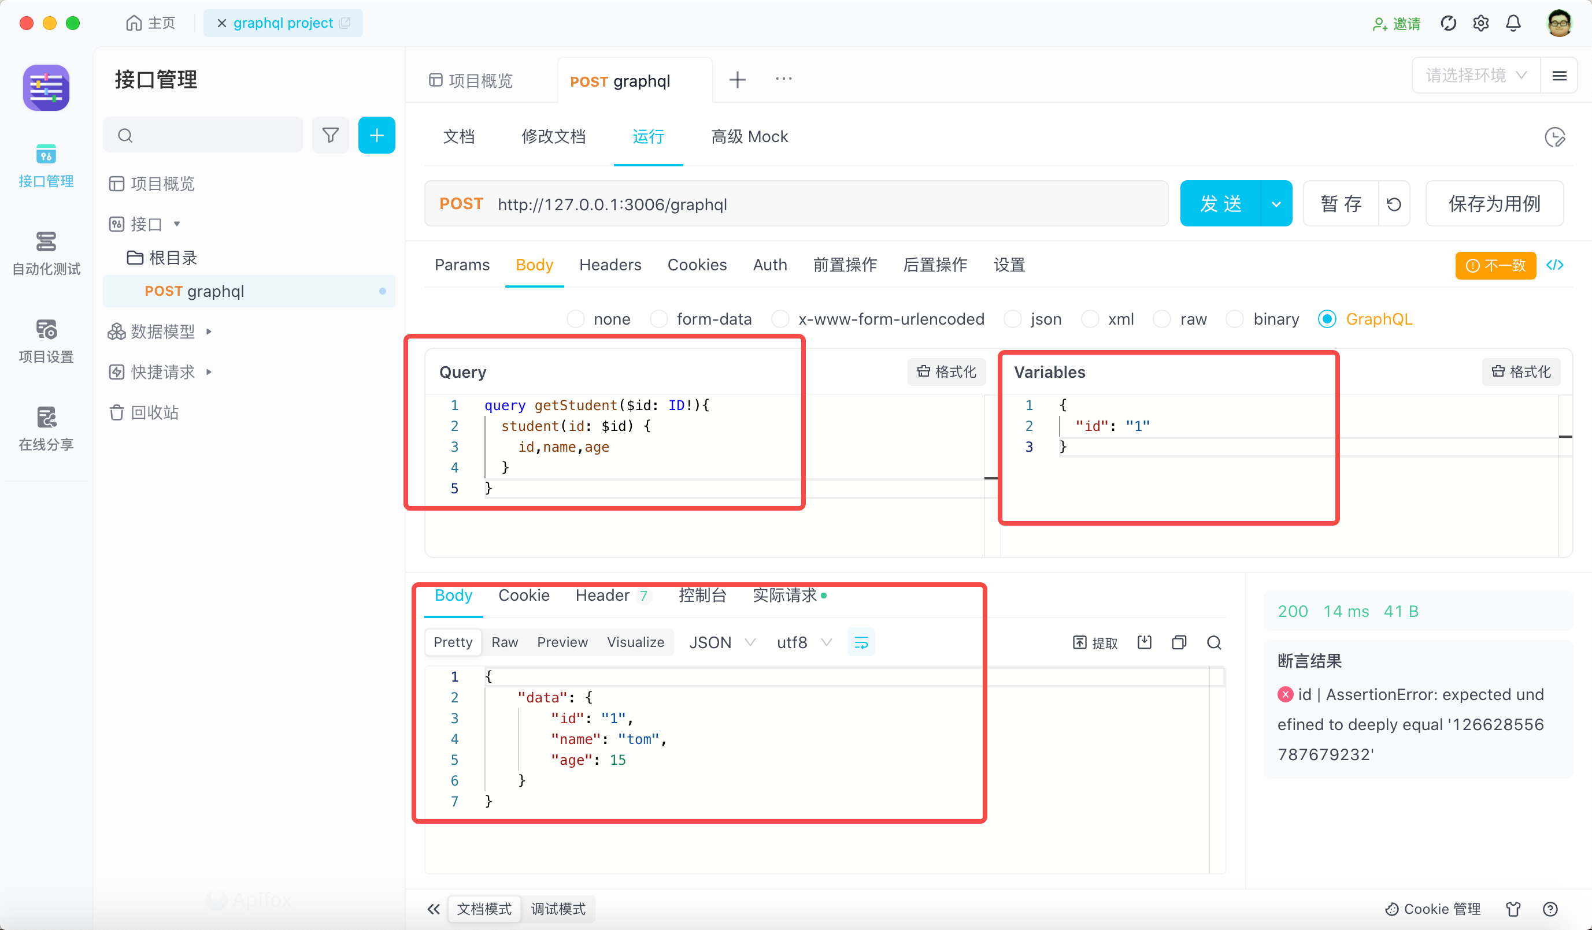This screenshot has width=1592, height=930.
Task: Open the 请选择环境 environment dropdown
Action: pos(1476,76)
